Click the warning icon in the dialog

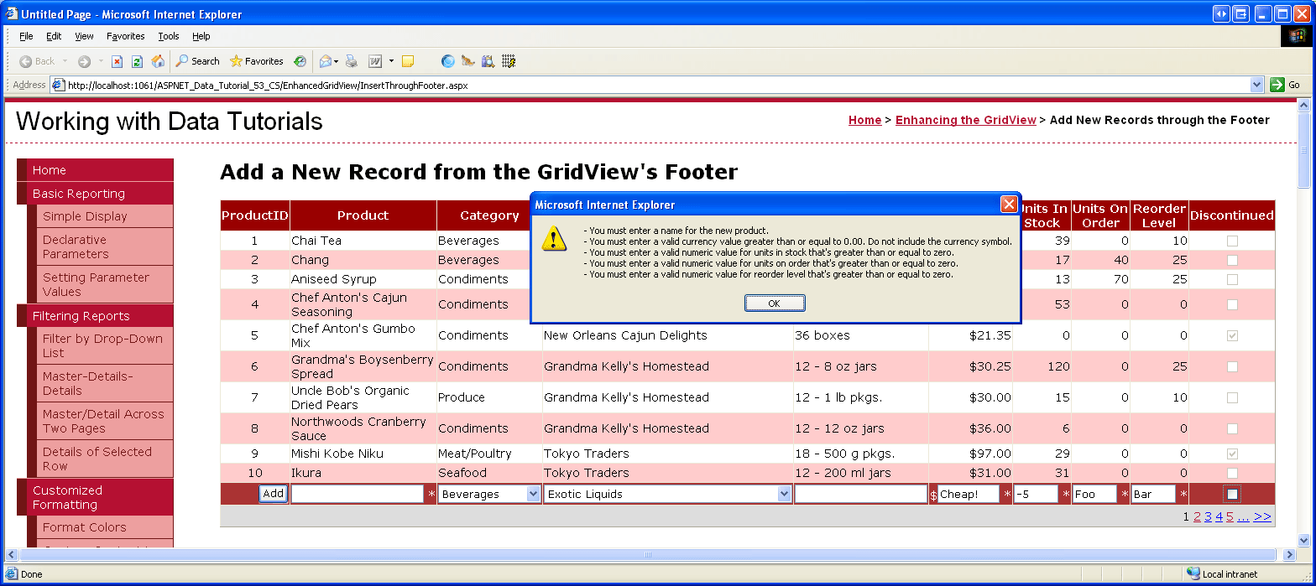pyautogui.click(x=554, y=237)
